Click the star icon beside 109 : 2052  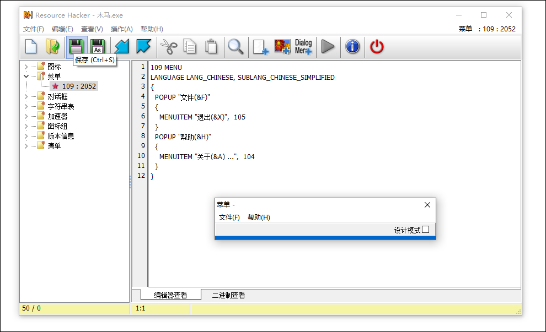click(x=55, y=86)
